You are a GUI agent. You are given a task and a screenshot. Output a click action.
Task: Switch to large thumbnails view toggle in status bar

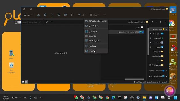click(x=23, y=82)
